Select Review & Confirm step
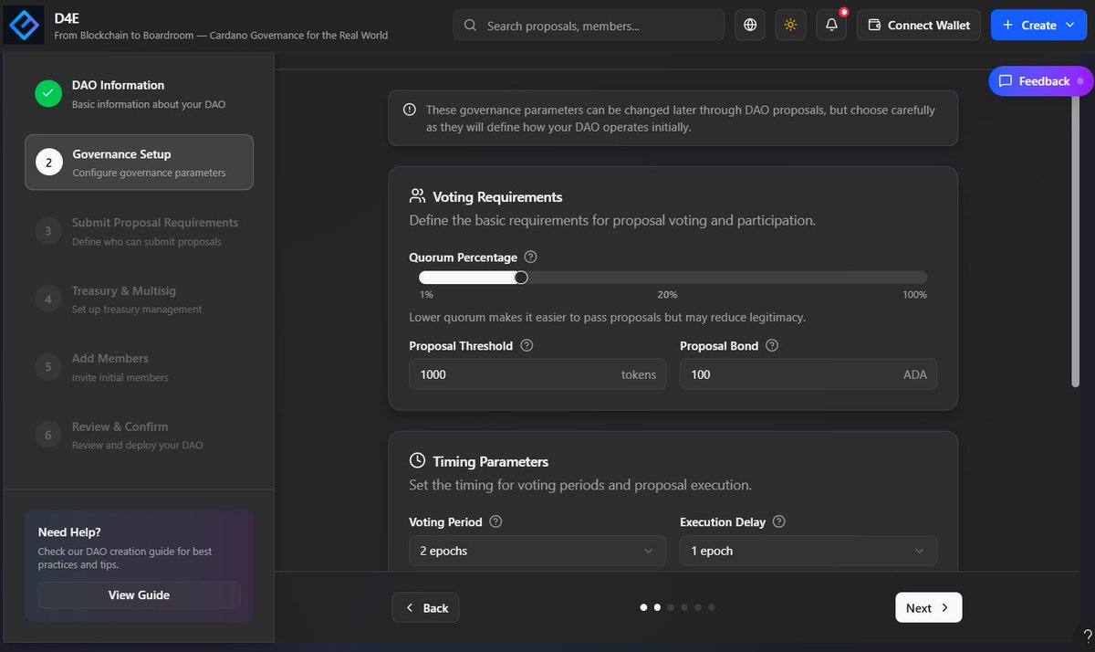Screen dimensions: 1095x652 (x=139, y=436)
